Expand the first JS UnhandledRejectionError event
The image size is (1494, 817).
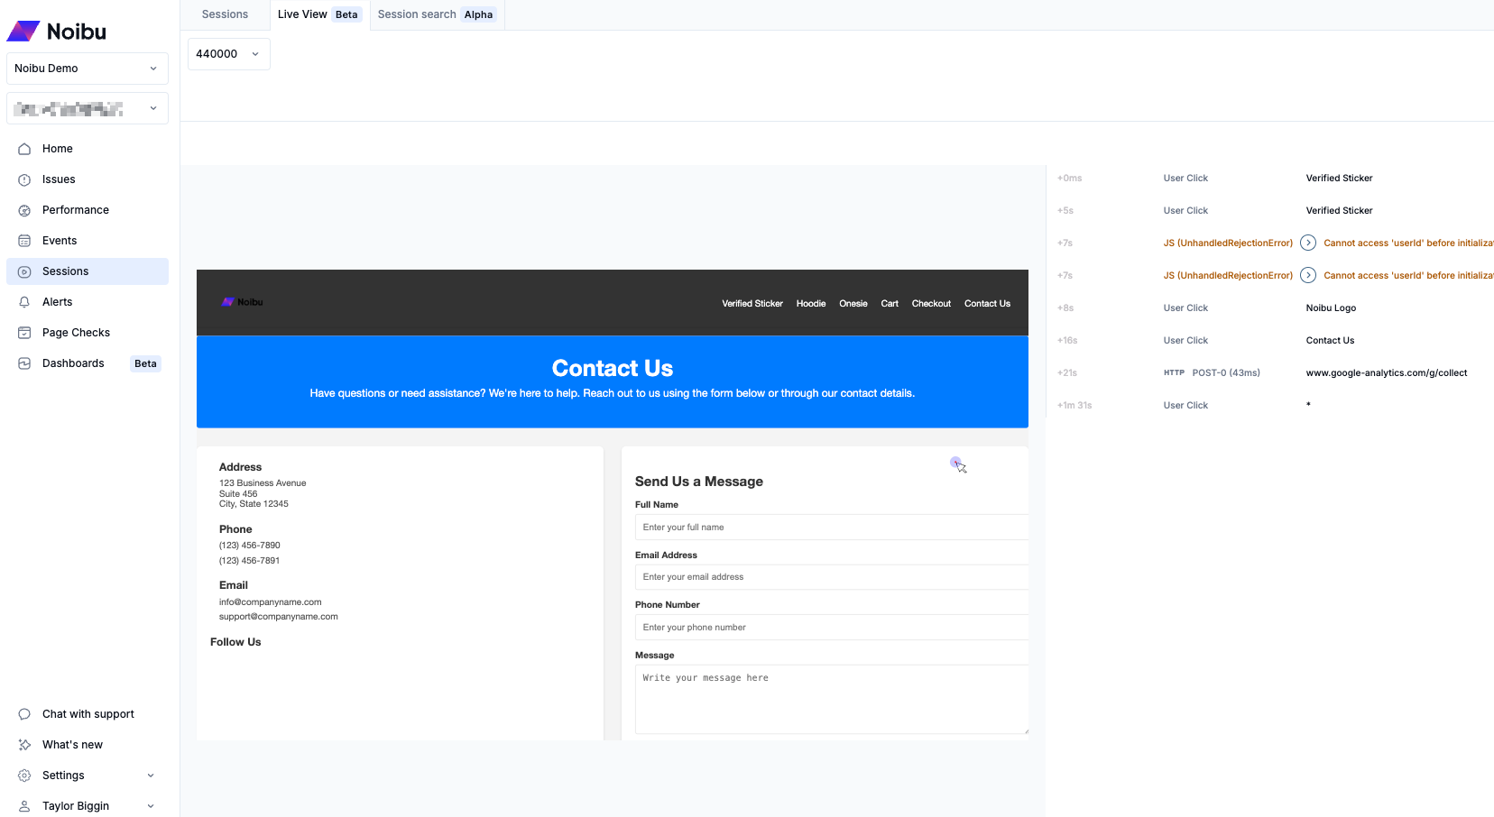pyautogui.click(x=1308, y=242)
